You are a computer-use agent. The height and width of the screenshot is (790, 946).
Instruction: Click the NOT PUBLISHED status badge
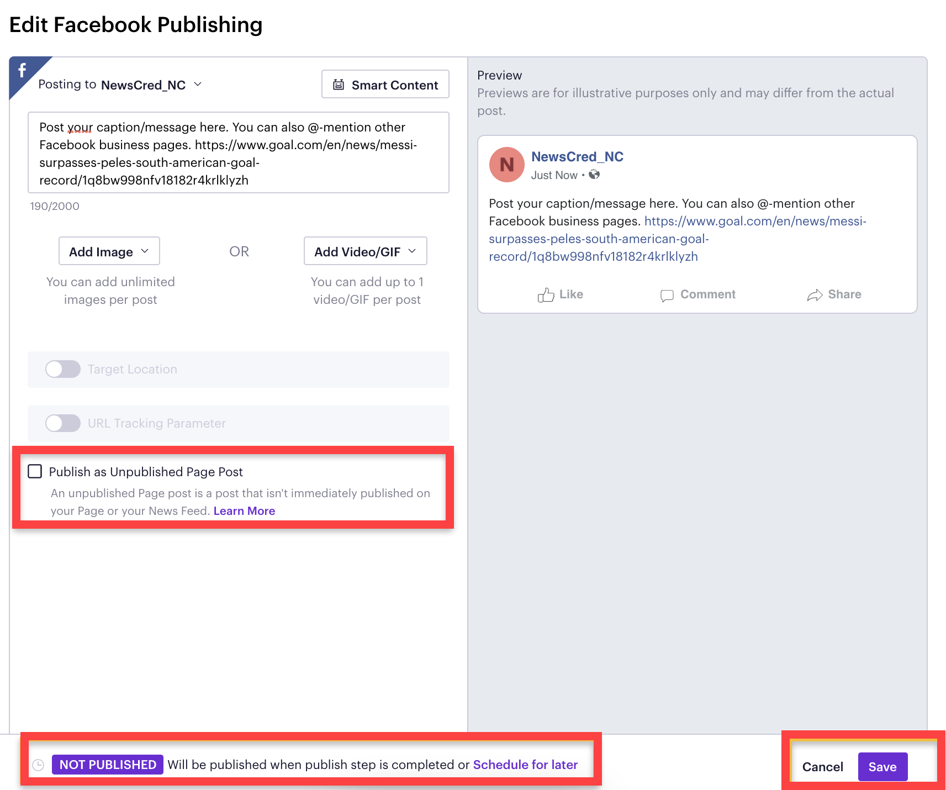point(108,765)
